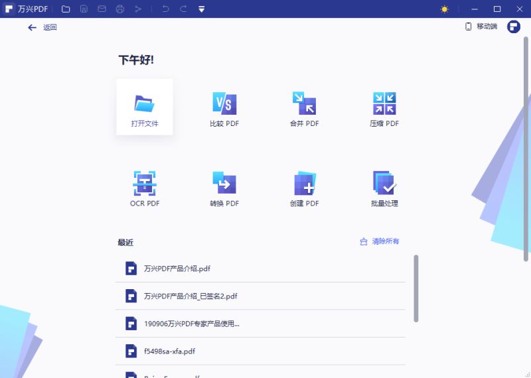
Task: Open the 压缩 PDF tool
Action: [x=384, y=110]
